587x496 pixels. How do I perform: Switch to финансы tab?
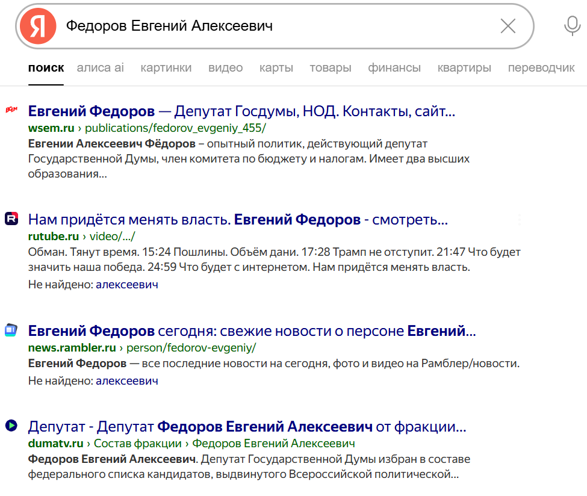click(394, 68)
